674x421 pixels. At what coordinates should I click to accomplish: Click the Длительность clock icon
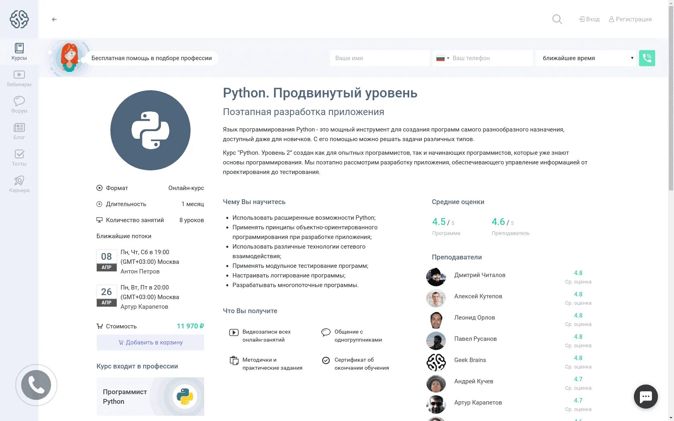[x=99, y=204]
